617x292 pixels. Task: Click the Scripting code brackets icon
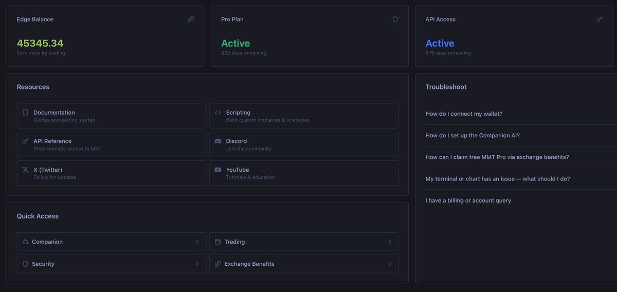(x=218, y=113)
